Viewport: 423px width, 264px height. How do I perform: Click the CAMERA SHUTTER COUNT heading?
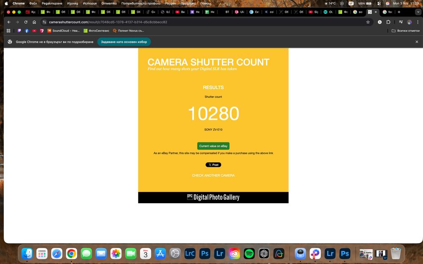(208, 62)
